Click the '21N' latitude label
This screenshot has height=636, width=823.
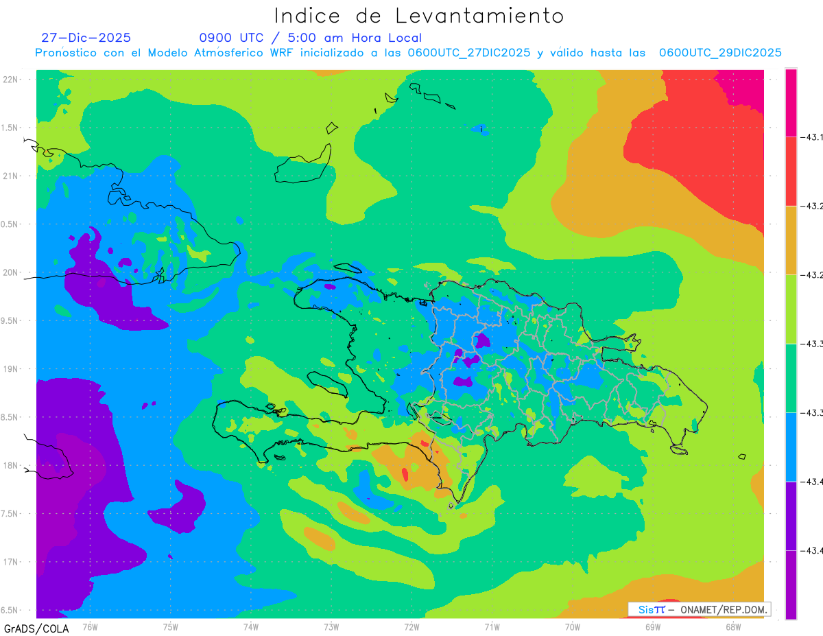(12, 176)
